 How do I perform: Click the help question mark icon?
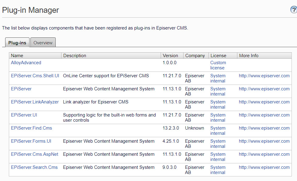tap(294, 10)
